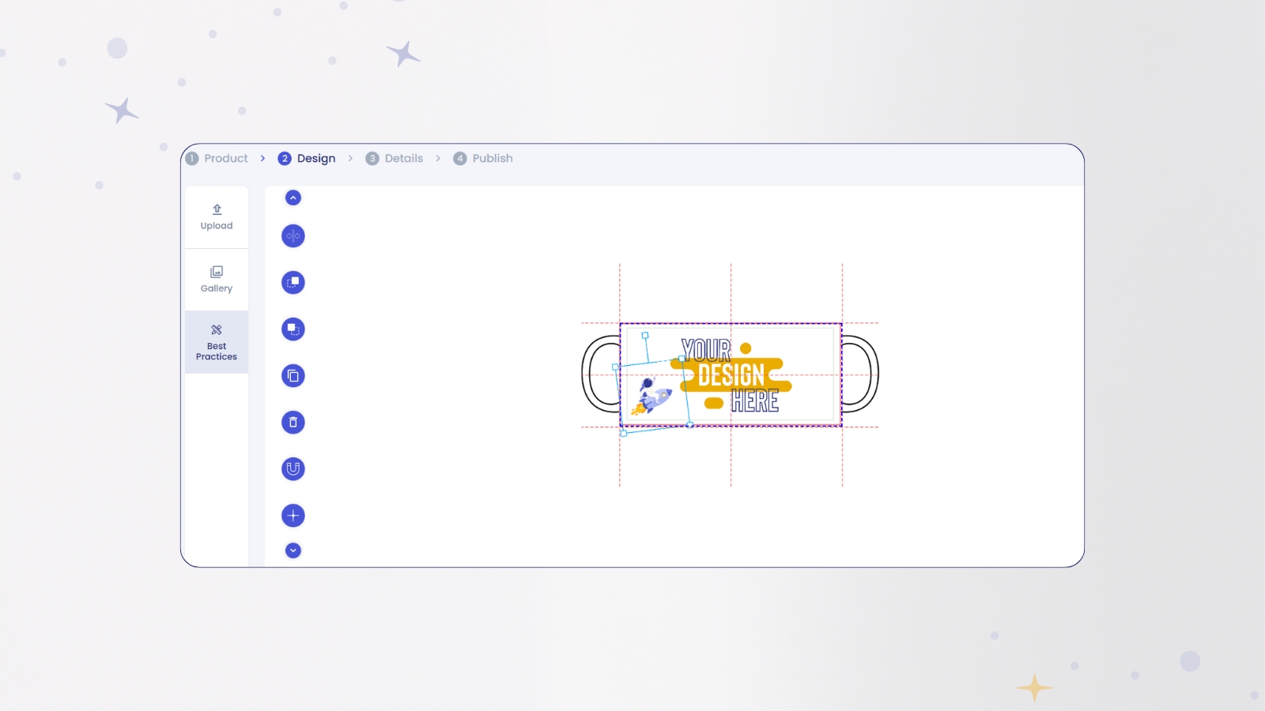Toggle the magnet snapping tool
This screenshot has height=711, width=1265.
point(293,469)
